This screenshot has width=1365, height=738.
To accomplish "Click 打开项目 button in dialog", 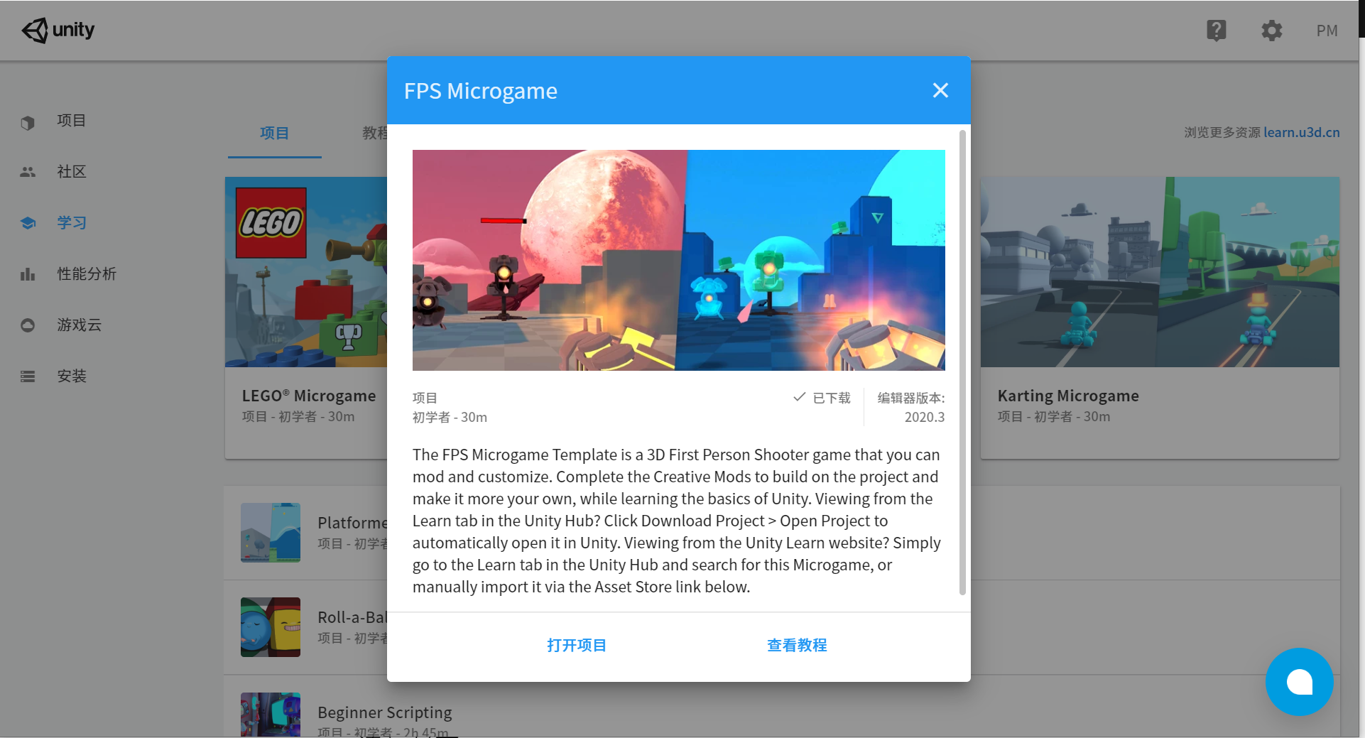I will tap(577, 645).
